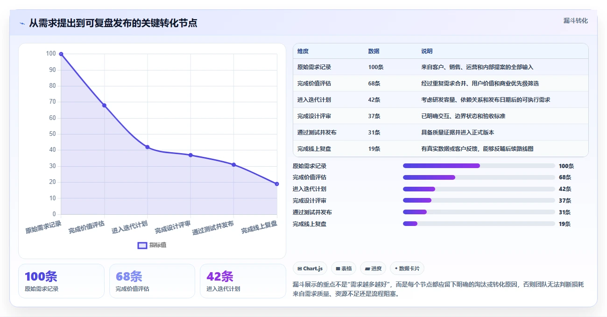
Task: Click the 42条 data card
Action: pos(243,281)
